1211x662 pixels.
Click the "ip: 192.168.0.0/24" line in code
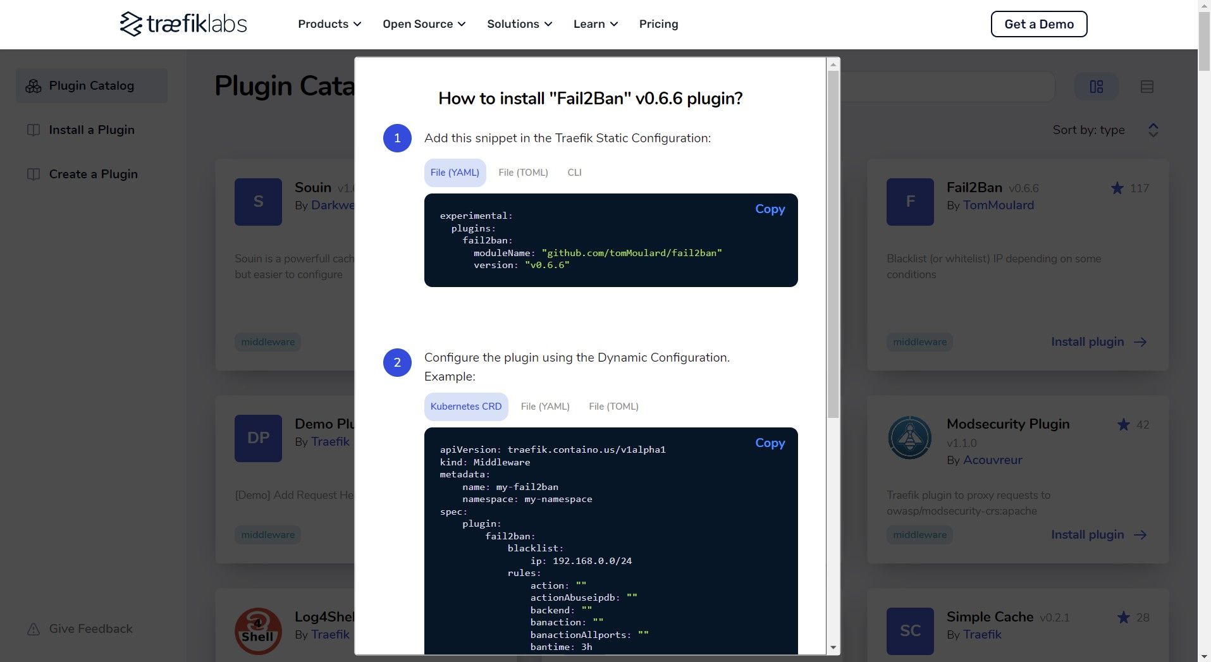[581, 561]
